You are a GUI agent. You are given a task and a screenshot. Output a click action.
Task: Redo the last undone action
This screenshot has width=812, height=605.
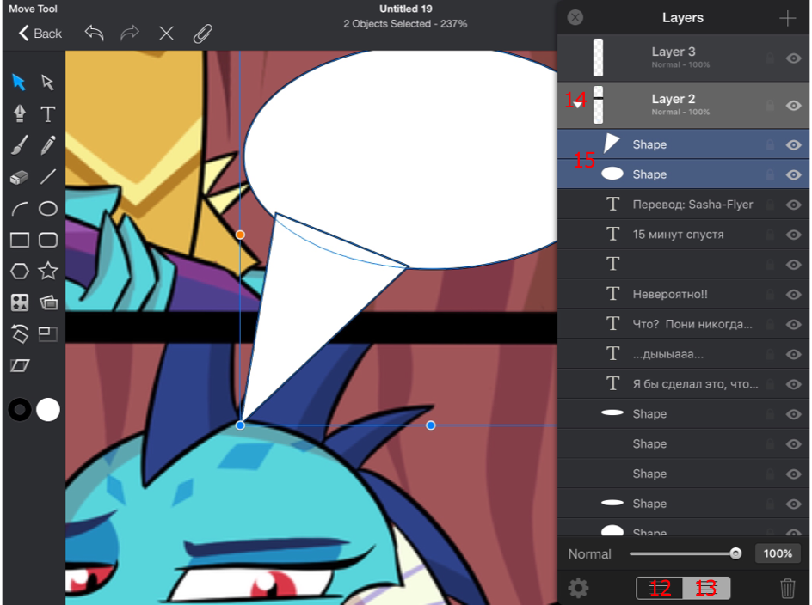tap(130, 34)
